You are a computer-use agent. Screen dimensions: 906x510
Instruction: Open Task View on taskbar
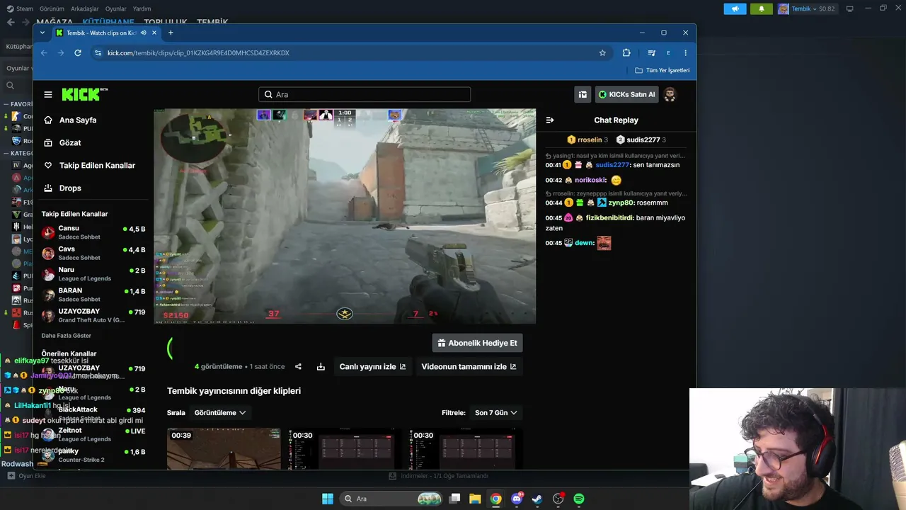tap(455, 499)
